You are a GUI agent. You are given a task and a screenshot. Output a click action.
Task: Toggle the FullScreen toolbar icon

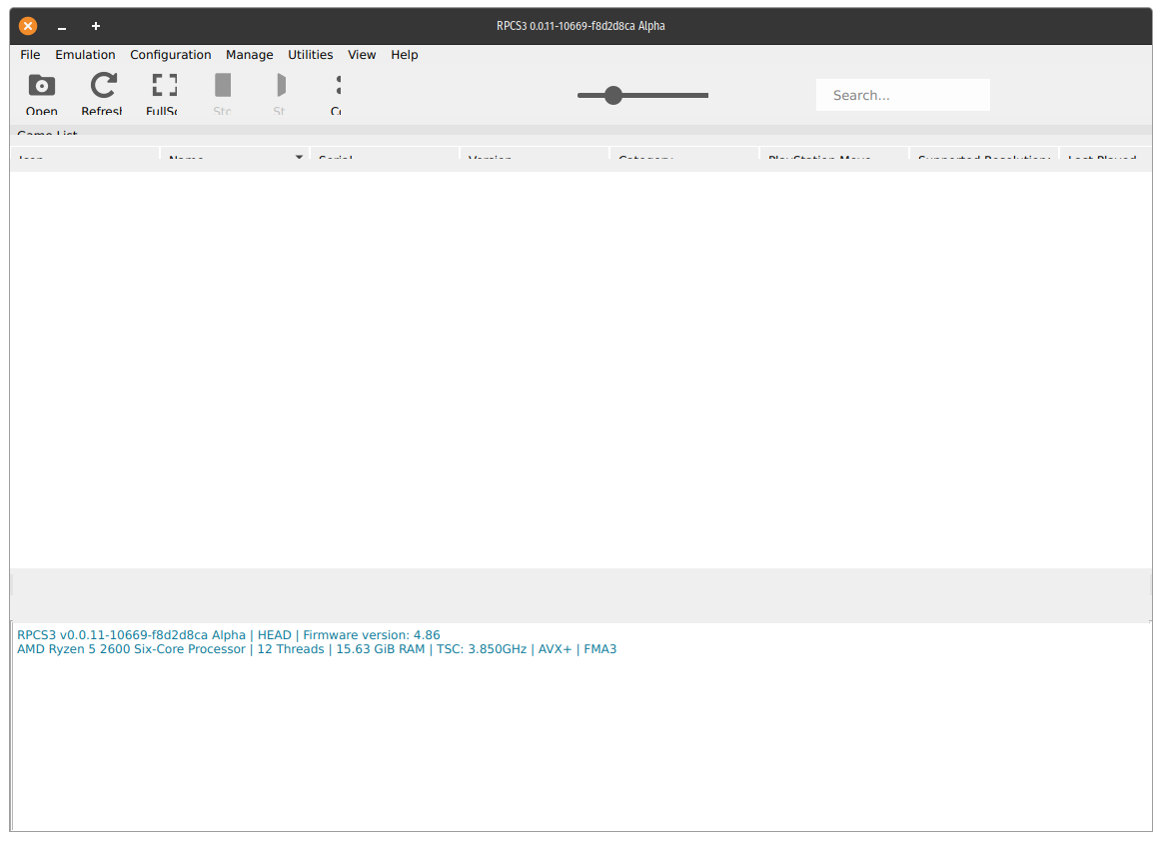click(165, 85)
